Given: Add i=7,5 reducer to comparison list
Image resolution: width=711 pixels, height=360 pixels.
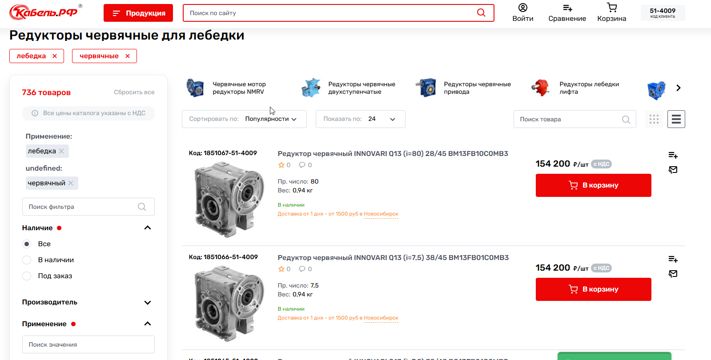Looking at the screenshot, I should coord(673,259).
